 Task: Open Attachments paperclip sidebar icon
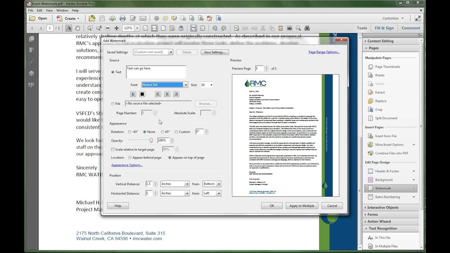click(x=31, y=62)
